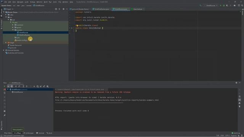Click the last magnifier icon in test toolbar
The image size is (244, 137).
point(48,86)
